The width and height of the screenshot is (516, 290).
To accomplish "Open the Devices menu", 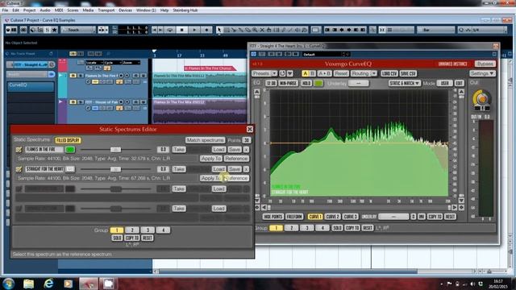I will click(x=126, y=10).
